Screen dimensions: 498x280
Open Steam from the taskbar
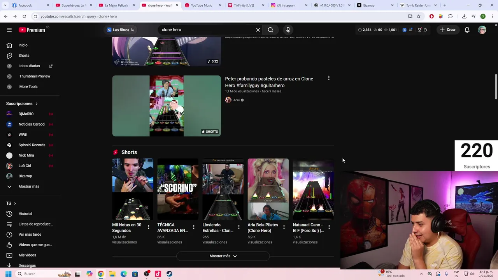[169, 274]
